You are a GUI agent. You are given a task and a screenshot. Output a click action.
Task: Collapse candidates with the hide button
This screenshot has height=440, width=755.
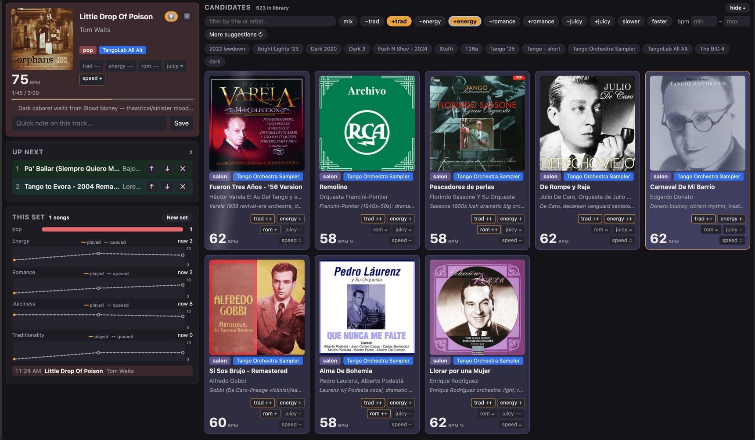click(x=737, y=7)
